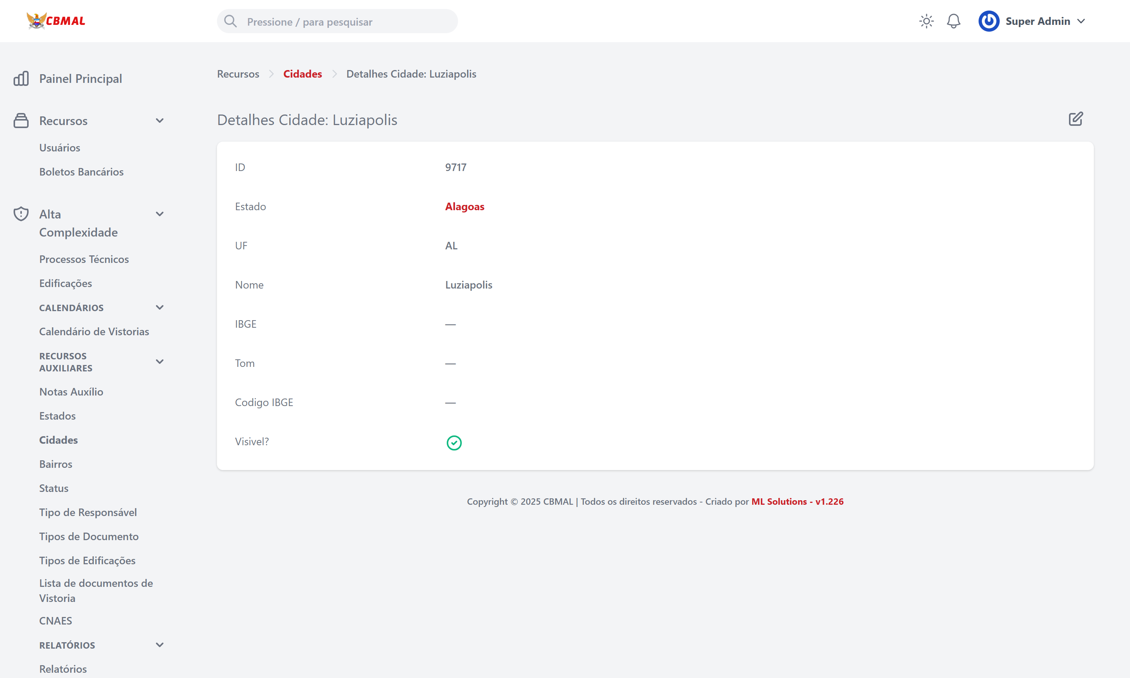This screenshot has width=1130, height=678.
Task: Collapse the Alta Complexidade section
Action: pos(159,214)
